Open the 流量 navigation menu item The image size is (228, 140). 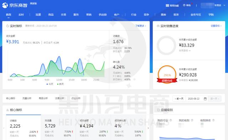[x=38, y=15]
